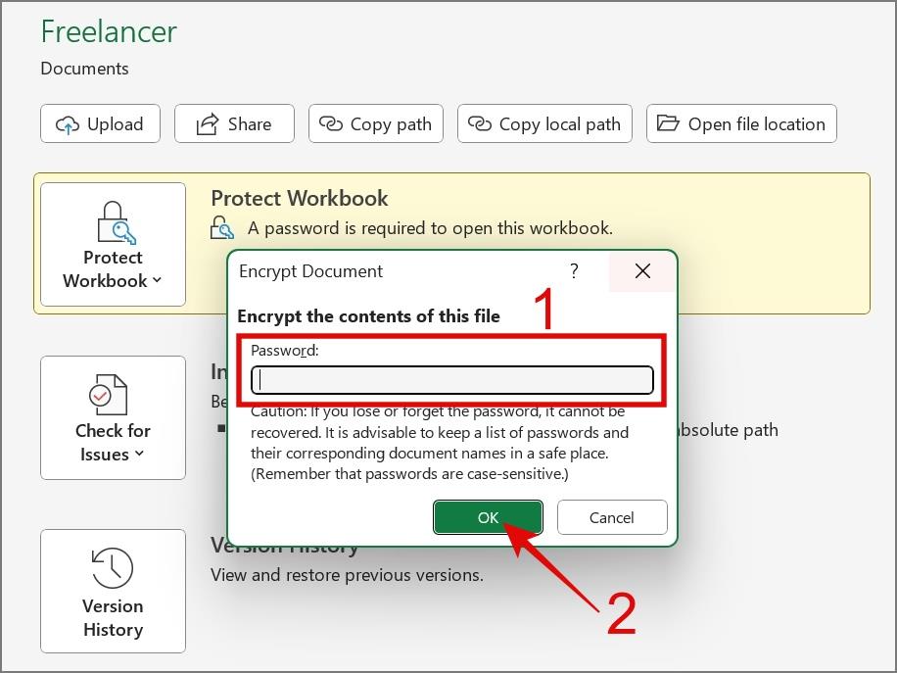Viewport: 897px width, 673px height.
Task: Open the Check for Issues dropdown
Action: pyautogui.click(x=113, y=417)
